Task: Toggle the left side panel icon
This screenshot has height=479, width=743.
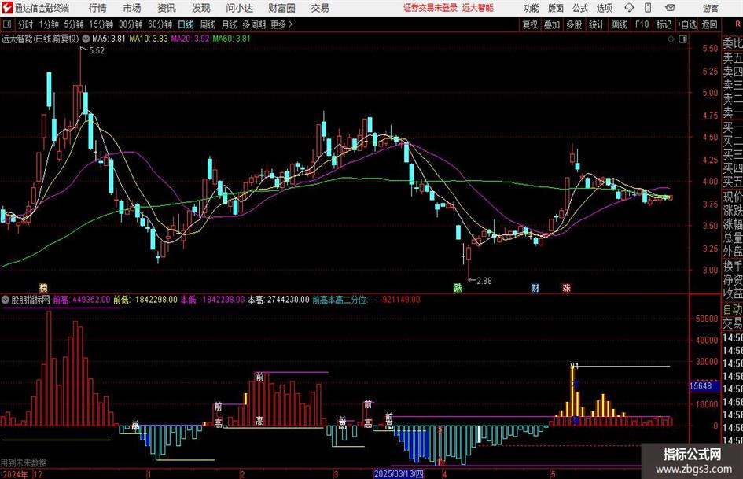Action: tap(6, 24)
